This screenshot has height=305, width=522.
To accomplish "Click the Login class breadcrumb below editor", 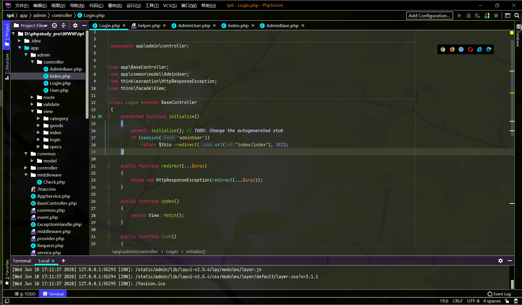I will (x=172, y=251).
